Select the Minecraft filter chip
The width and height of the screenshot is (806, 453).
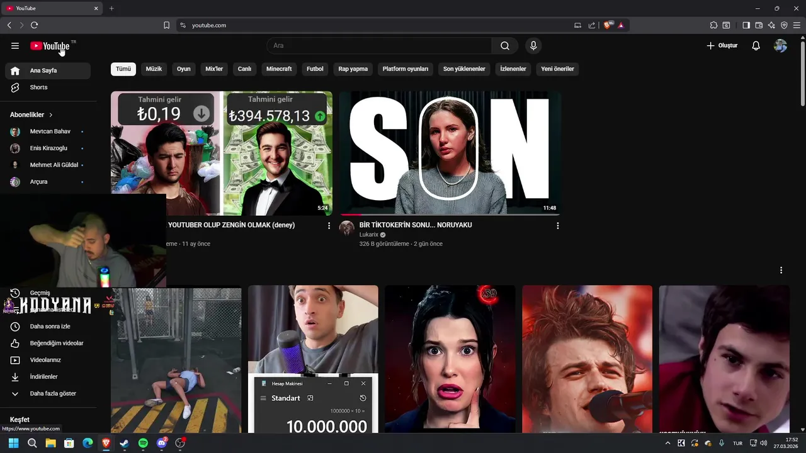click(x=279, y=69)
